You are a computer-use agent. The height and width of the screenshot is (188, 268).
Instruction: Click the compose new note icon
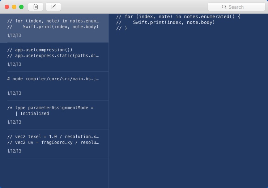click(53, 7)
